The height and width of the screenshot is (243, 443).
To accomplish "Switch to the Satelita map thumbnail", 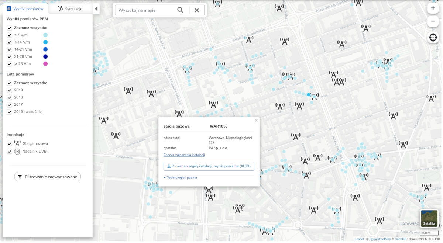I will [x=429, y=219].
